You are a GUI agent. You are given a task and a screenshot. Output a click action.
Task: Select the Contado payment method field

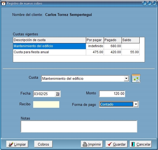tap(117, 104)
